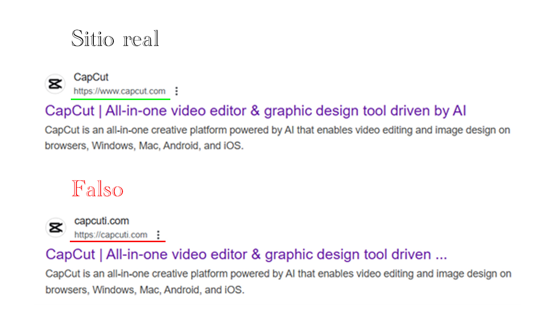Open the truncated result title ending in 'tool driven ...'
The width and height of the screenshot is (555, 335).
coord(246,255)
